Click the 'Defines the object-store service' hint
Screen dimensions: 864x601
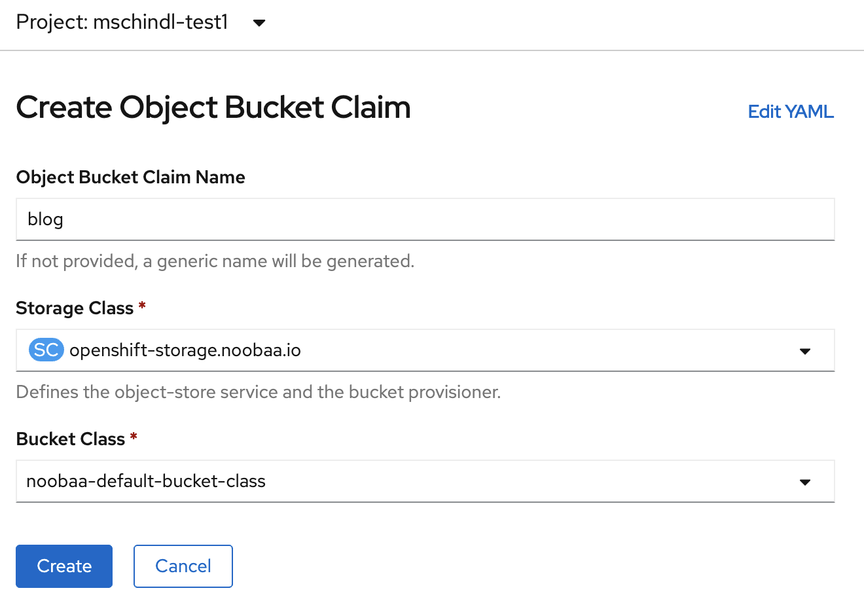258,392
